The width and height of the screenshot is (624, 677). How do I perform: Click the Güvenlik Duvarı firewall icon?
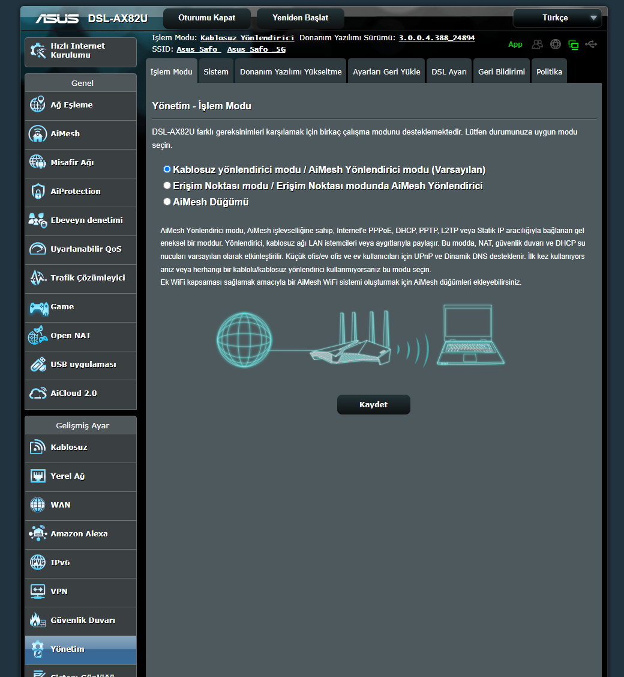tap(38, 620)
